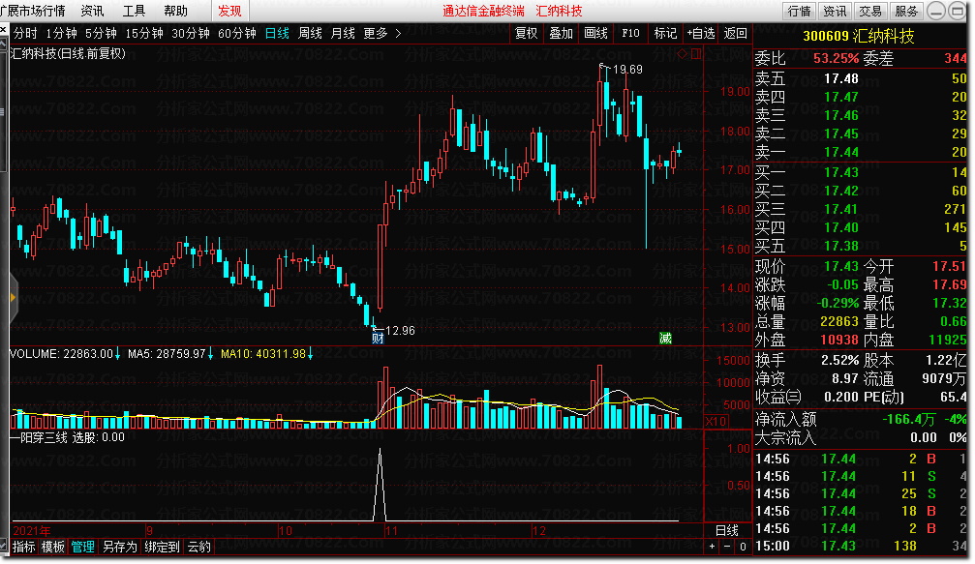975x564 pixels.
Task: Click the green 减 marker below the chart
Action: point(665,339)
